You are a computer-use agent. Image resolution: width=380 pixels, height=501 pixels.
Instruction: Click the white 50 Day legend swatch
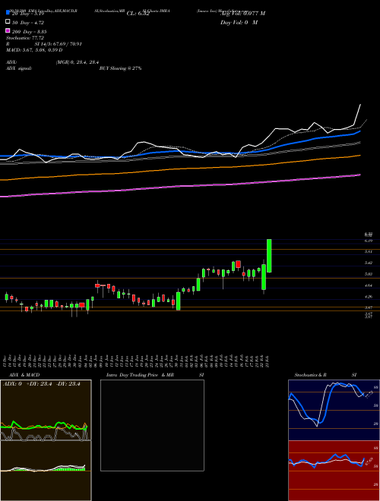[x=8, y=22]
